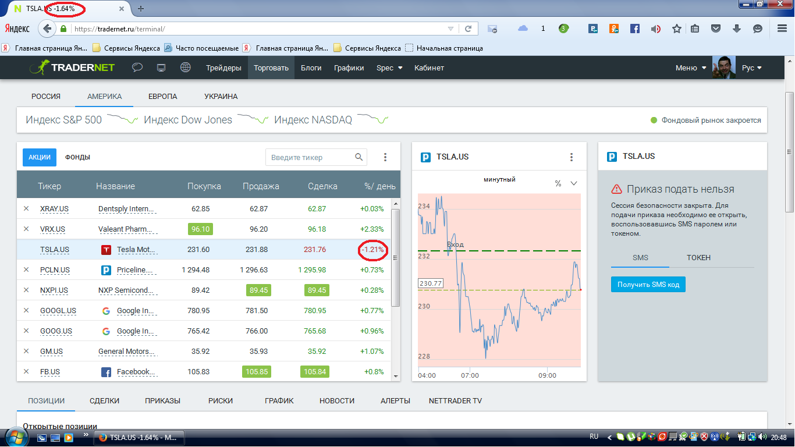Remove GM.US from the list
The width and height of the screenshot is (795, 447).
26,351
